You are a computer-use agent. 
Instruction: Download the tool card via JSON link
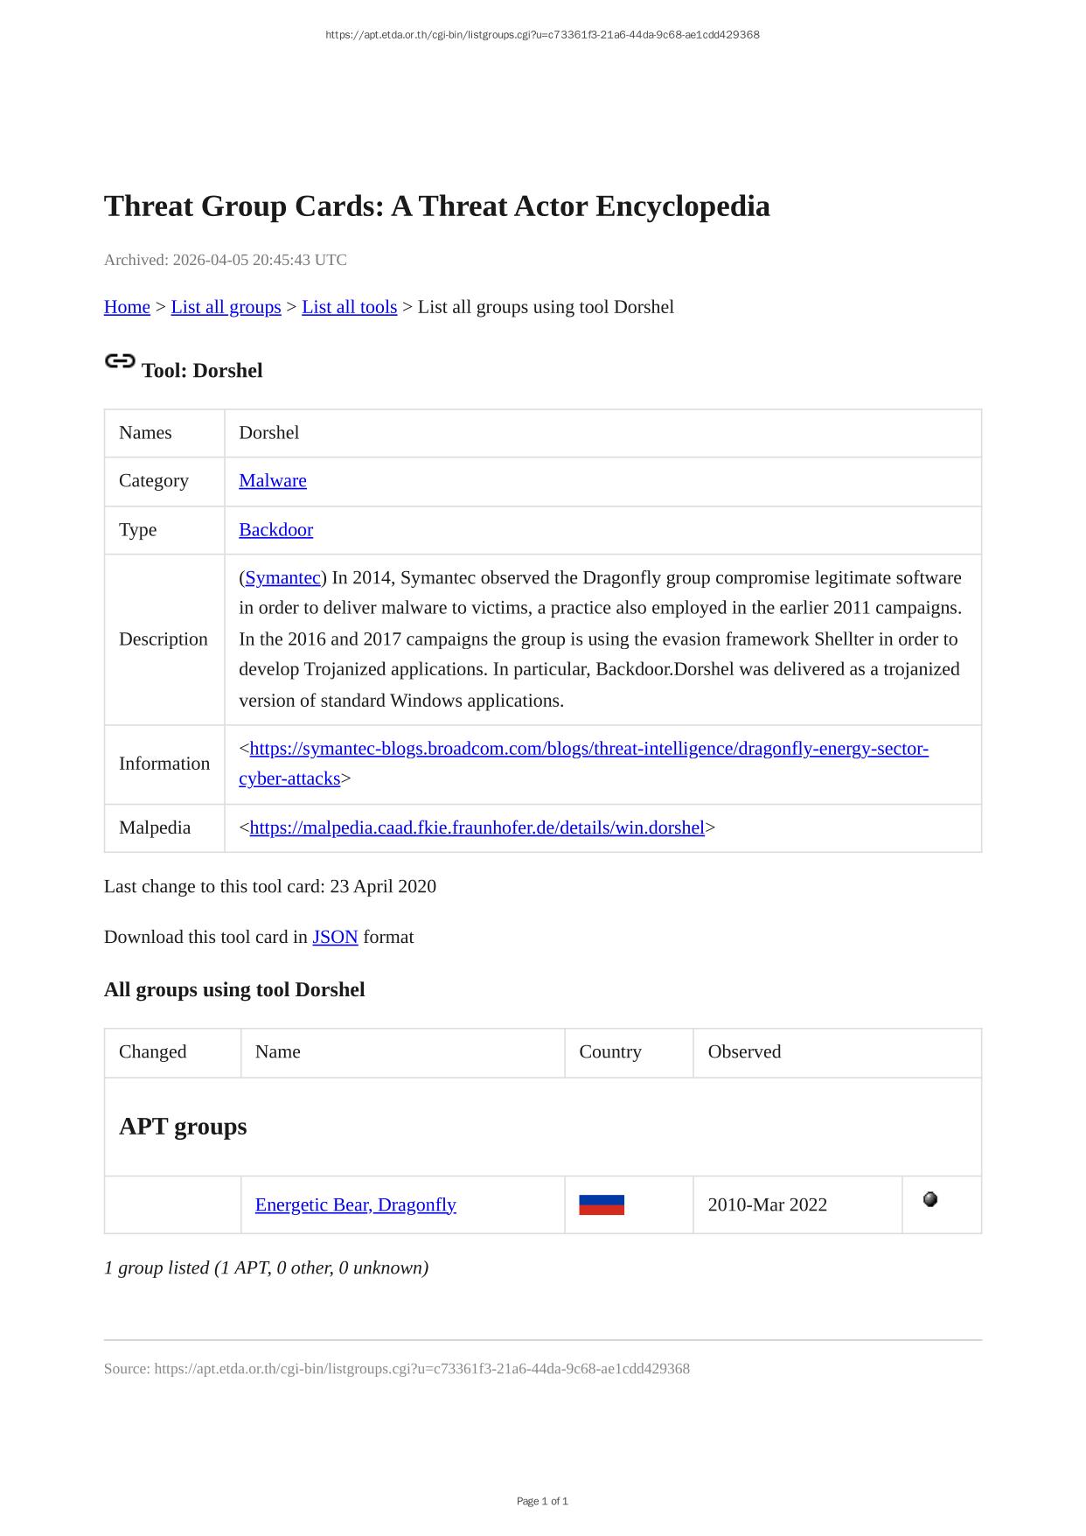point(335,937)
